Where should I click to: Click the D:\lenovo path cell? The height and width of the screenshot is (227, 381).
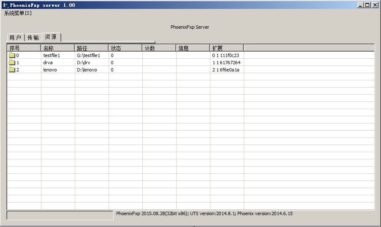[x=87, y=70]
